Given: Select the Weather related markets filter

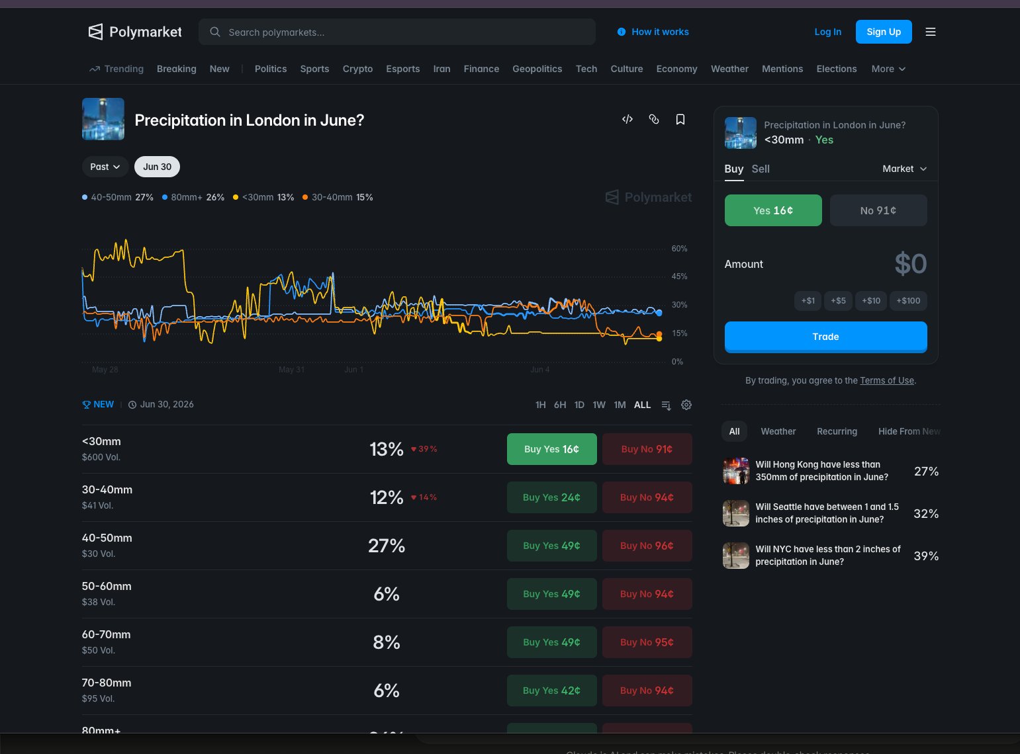Looking at the screenshot, I should tap(778, 431).
